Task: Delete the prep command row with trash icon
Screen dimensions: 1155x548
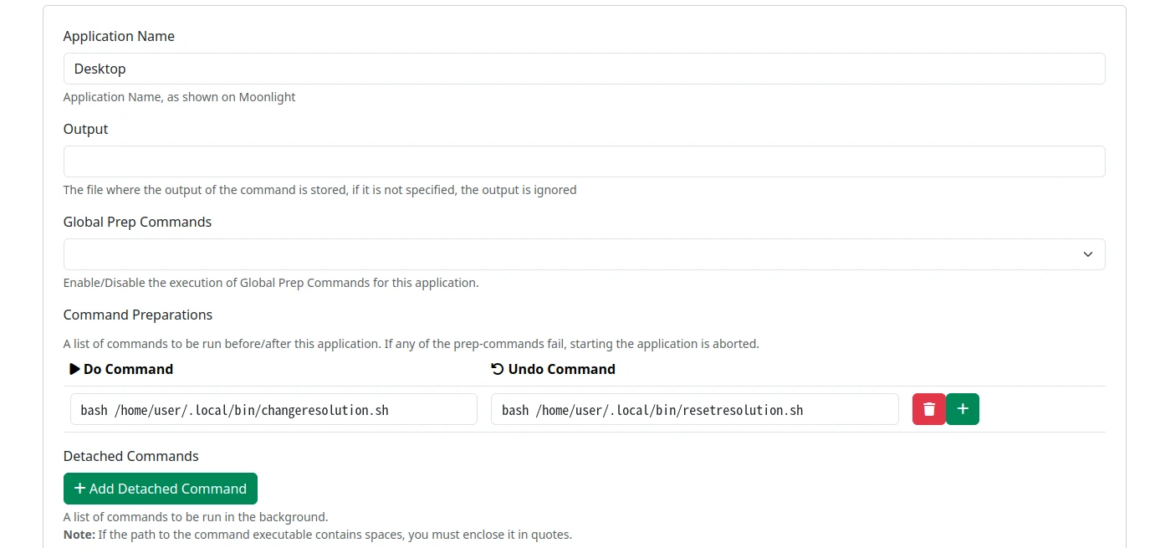Action: (x=928, y=409)
